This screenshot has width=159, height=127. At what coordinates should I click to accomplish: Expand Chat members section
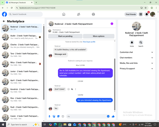click(x=136, y=58)
